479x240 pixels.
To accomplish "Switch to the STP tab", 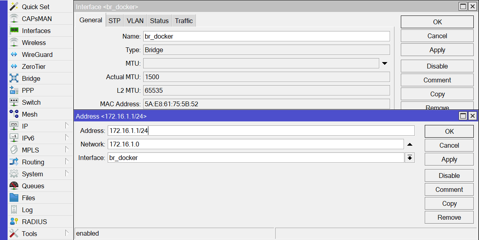I will (x=114, y=21).
